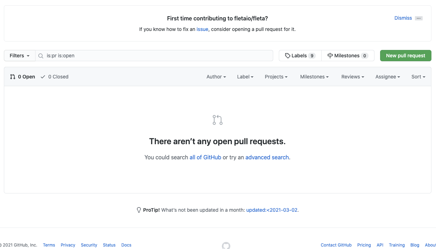The width and height of the screenshot is (436, 249).
Task: Open Pricing footer link
Action: pos(364,245)
